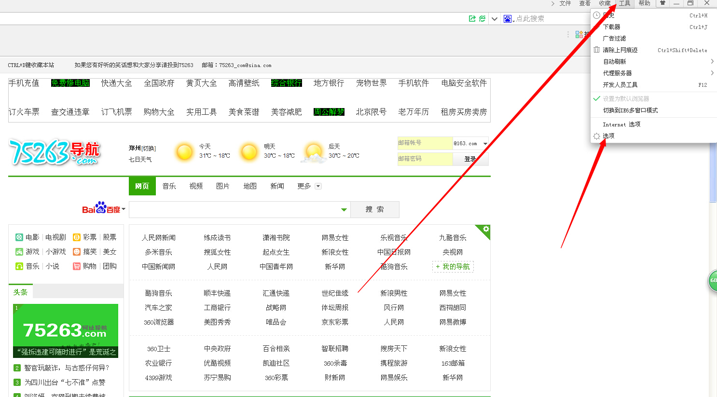The image size is (717, 397).
Task: Open the 查看 menu
Action: pyautogui.click(x=585, y=3)
